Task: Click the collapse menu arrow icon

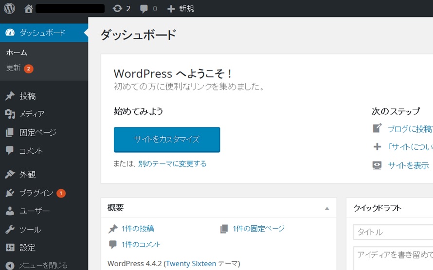Action: 10,266
